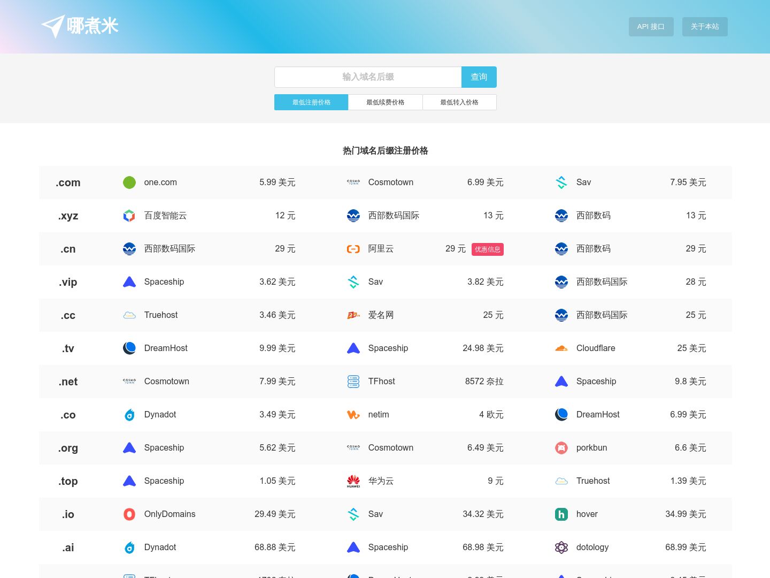Click the OnlyDomains registrar name
The image size is (770, 578).
pyautogui.click(x=170, y=514)
